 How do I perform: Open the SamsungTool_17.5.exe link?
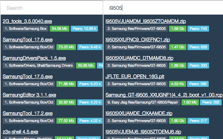tap(28, 76)
